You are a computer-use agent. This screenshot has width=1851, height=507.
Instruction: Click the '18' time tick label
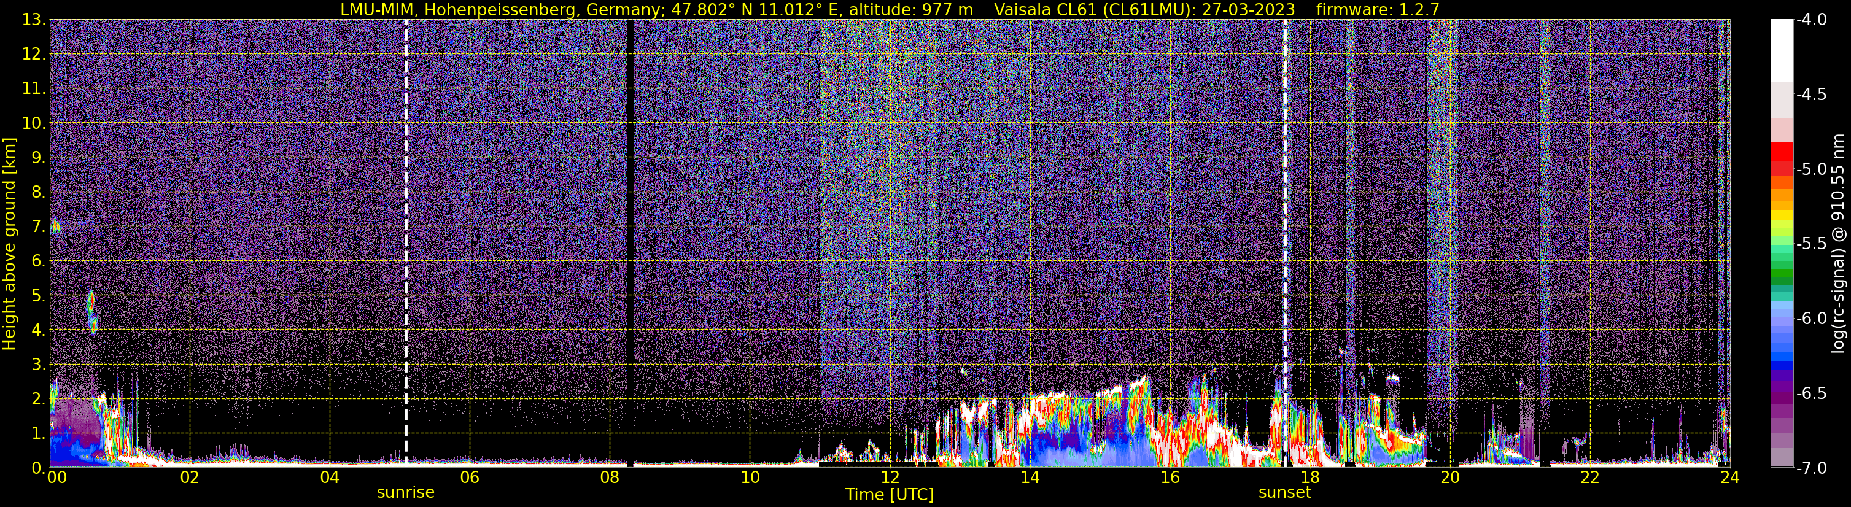1310,478
